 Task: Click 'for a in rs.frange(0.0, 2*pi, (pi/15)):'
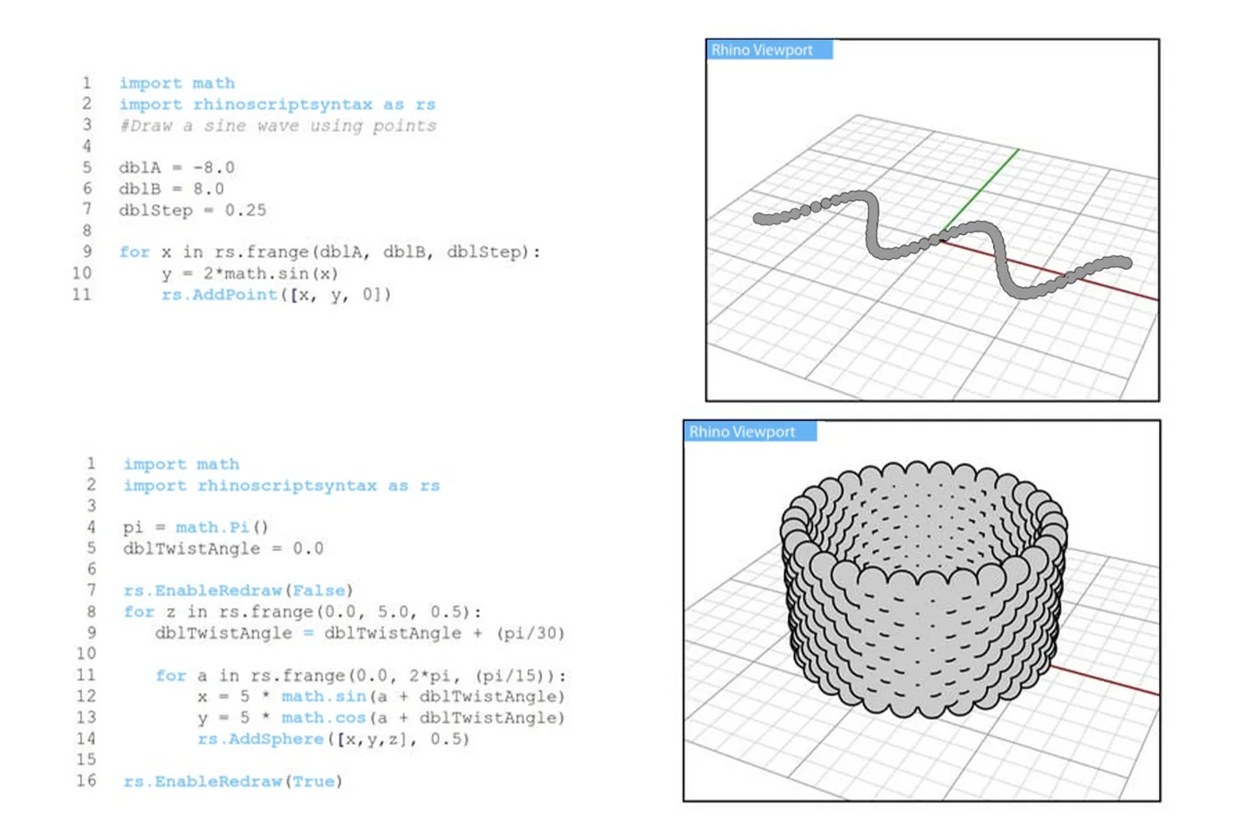360,676
